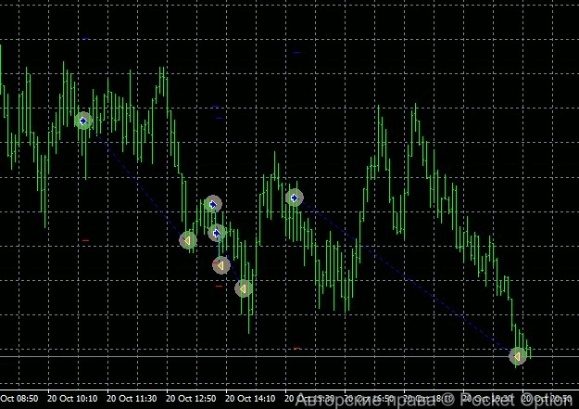579x409 pixels.
Task: Select the yellow arrow below the stacked markers
Action: click(x=244, y=288)
